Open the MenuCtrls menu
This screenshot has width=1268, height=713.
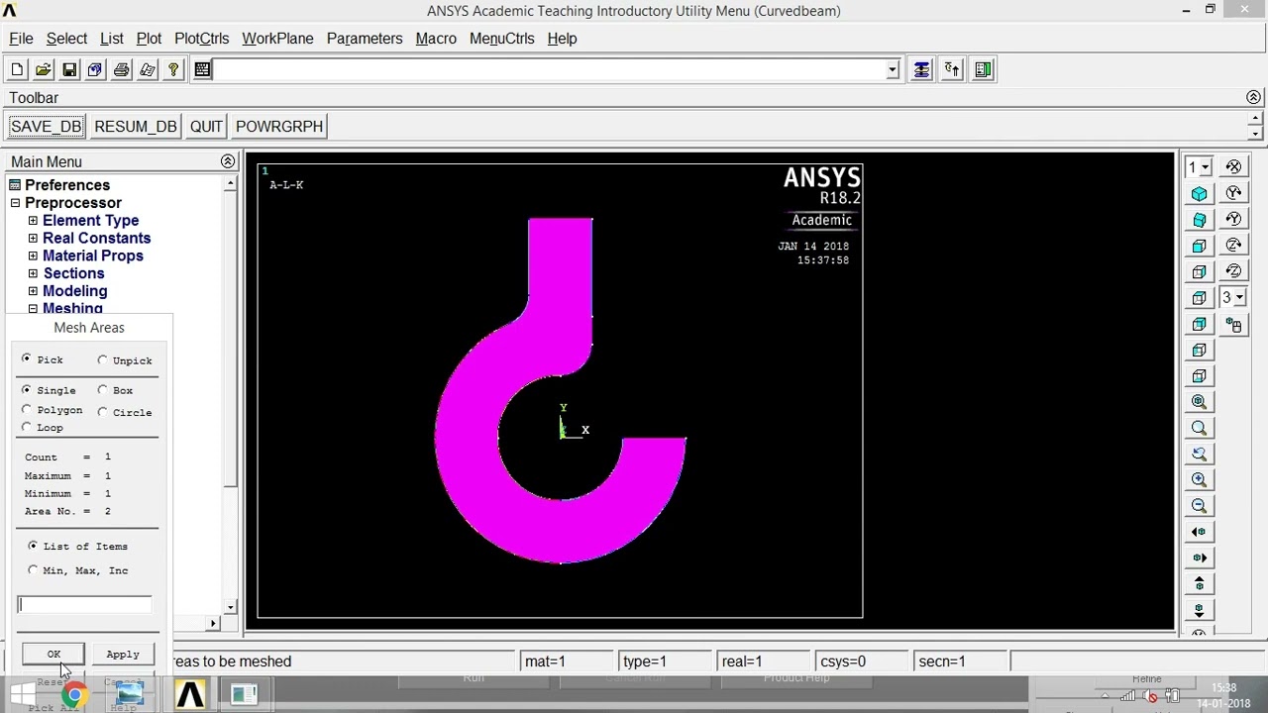(x=501, y=39)
